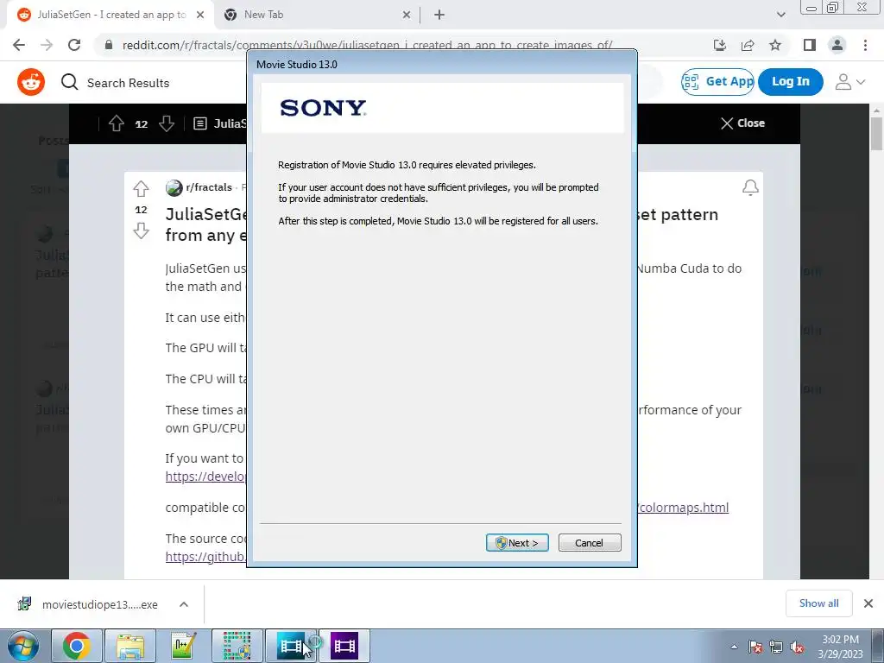Viewport: 884px width, 663px height.
Task: Close the Reddit post overlay
Action: 742,123
